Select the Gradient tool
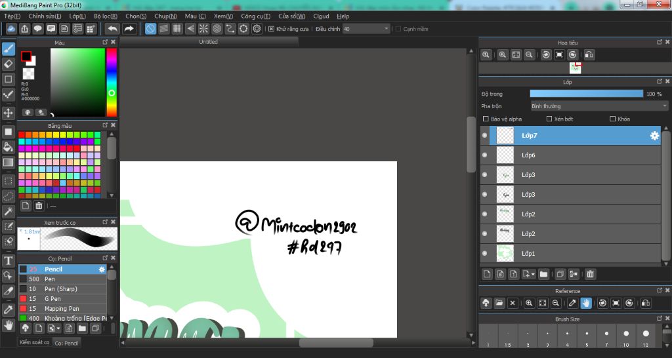672x358 pixels. (8, 163)
